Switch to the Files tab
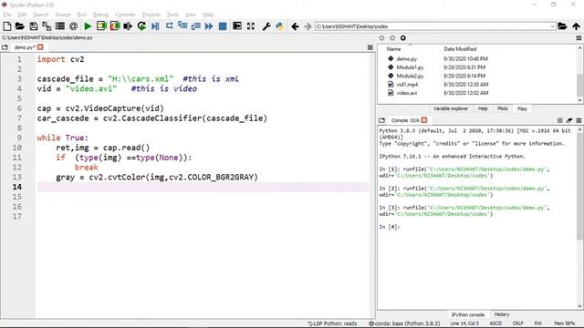 coord(522,108)
